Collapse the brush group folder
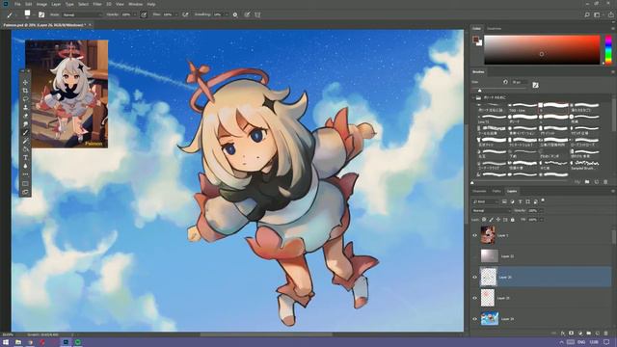The width and height of the screenshot is (617, 347). point(473,97)
